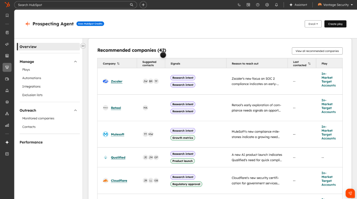Open the Development code icon in sidebar
Image resolution: width=357 pixels, height=199 pixels.
(7, 154)
